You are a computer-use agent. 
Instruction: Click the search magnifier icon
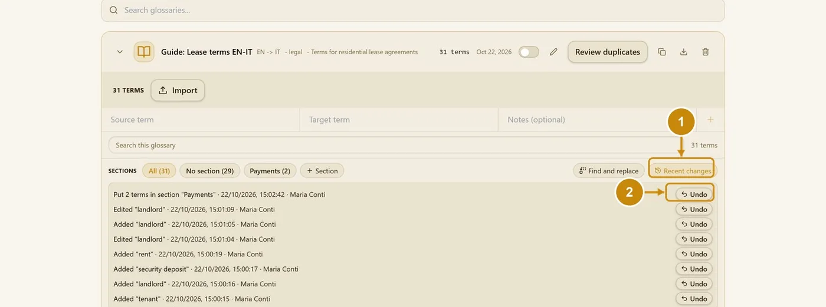(x=113, y=10)
